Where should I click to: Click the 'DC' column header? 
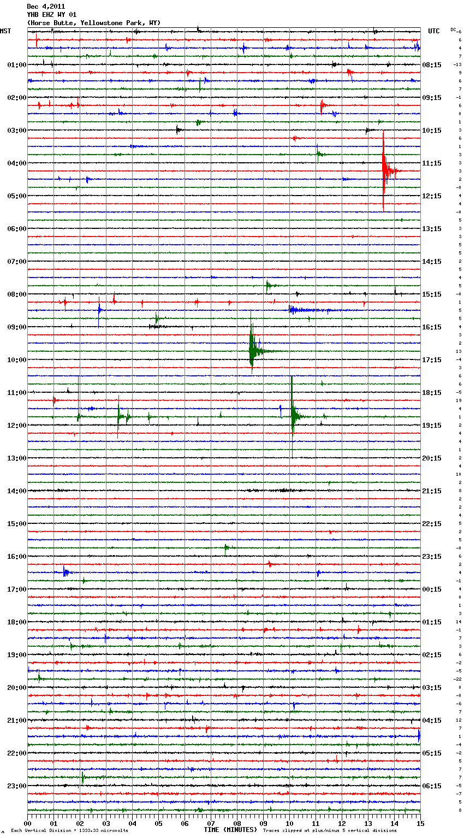pos(453,29)
